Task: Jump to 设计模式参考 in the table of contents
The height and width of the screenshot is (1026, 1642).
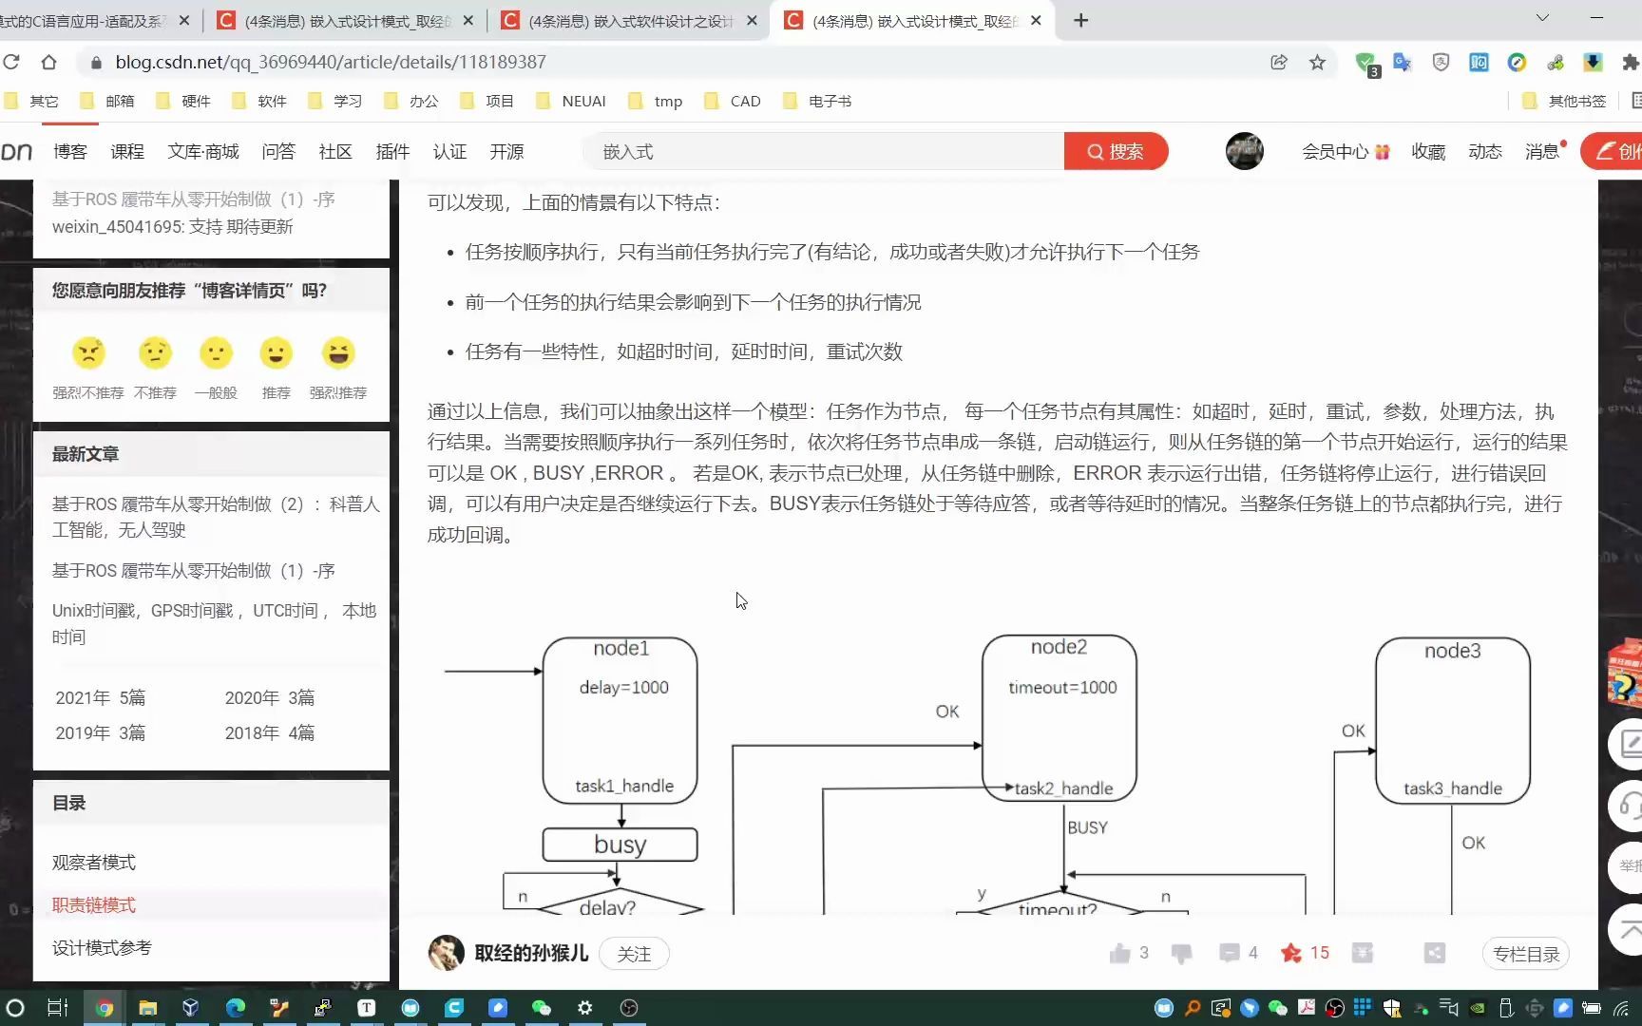Action: (x=102, y=948)
